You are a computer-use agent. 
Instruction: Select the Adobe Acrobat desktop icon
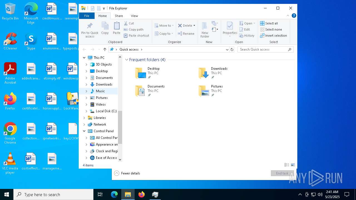click(x=10, y=73)
